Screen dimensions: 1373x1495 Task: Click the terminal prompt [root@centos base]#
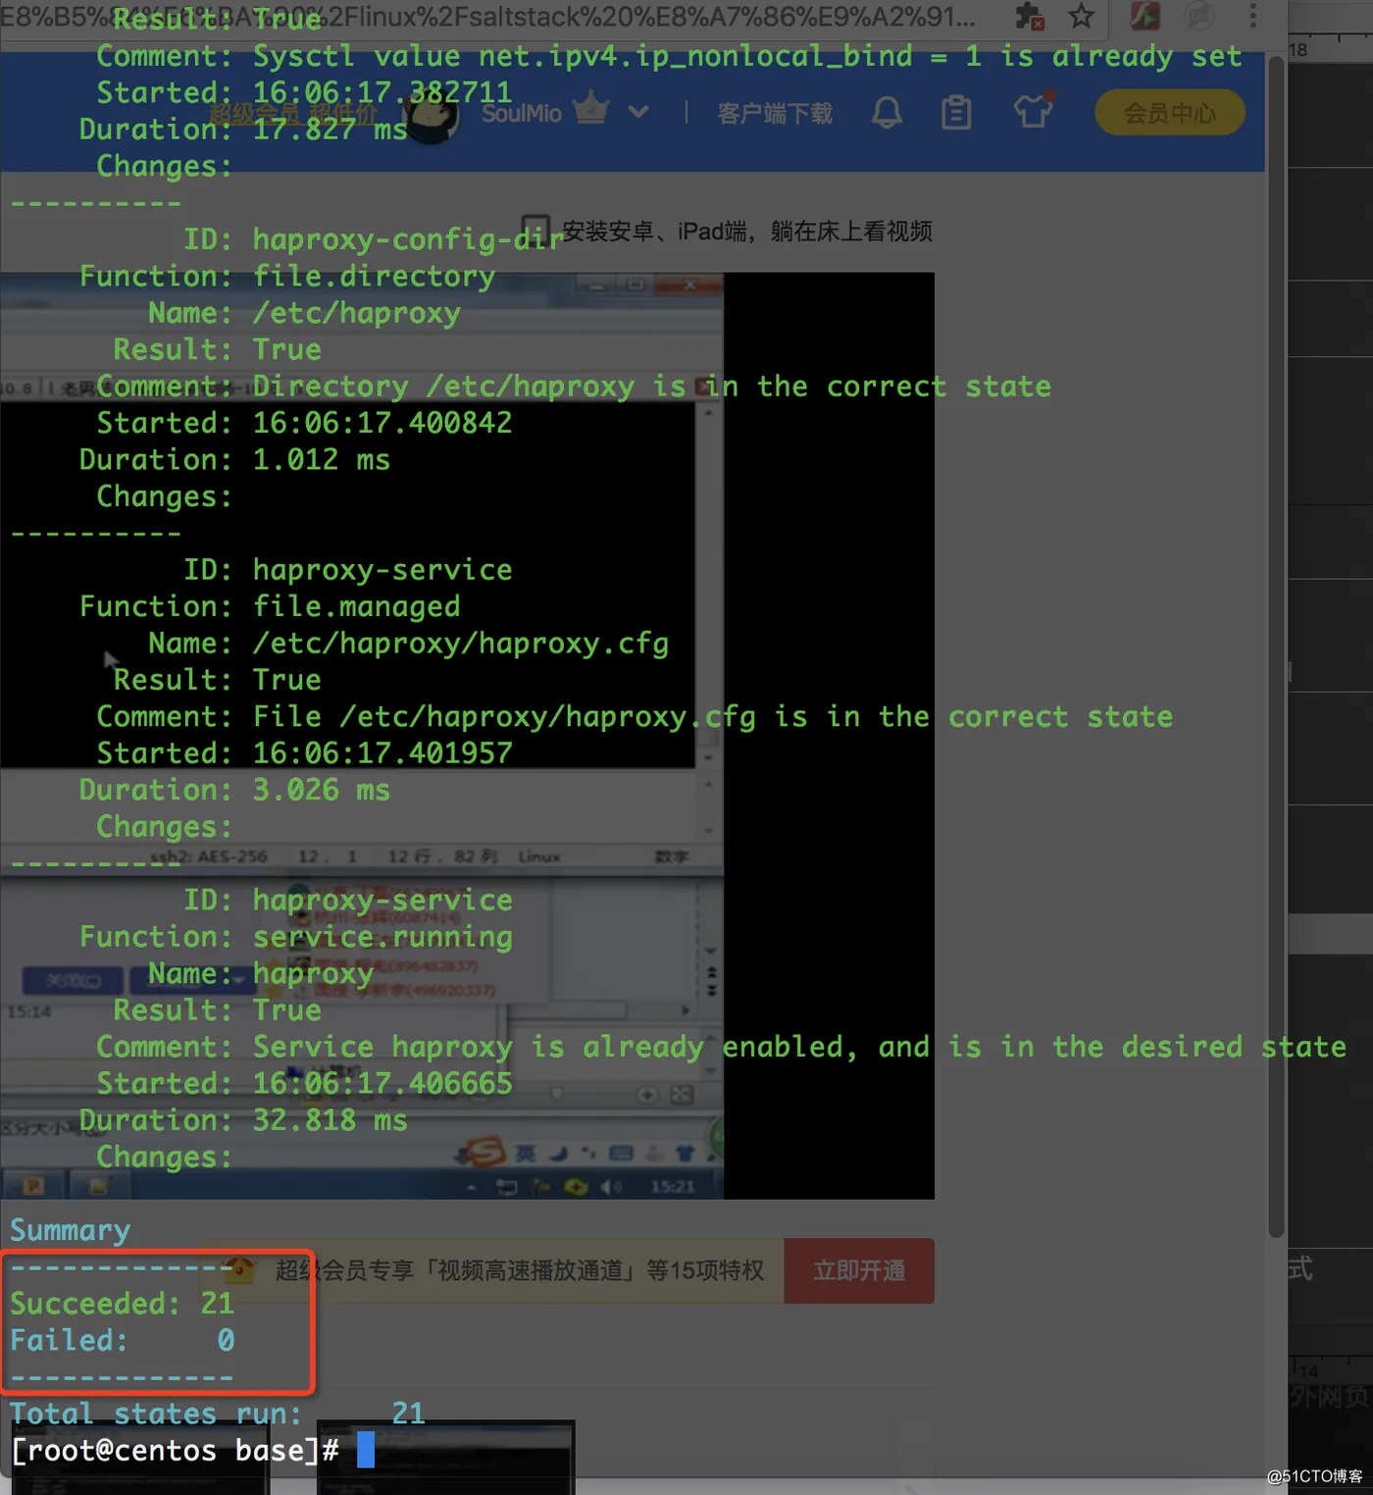pyautogui.click(x=176, y=1450)
